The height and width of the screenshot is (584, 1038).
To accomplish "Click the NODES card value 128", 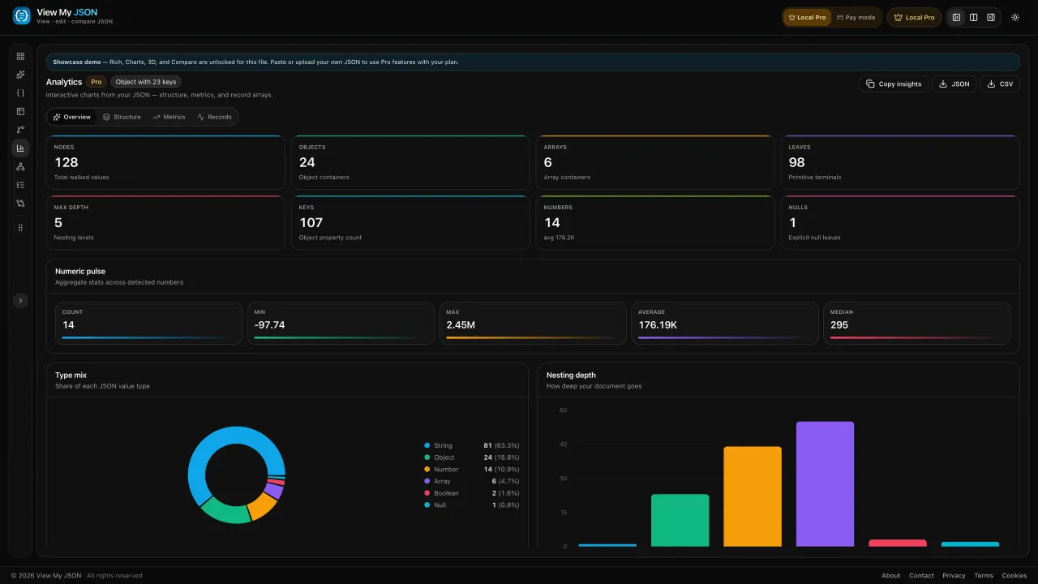I will [x=66, y=162].
